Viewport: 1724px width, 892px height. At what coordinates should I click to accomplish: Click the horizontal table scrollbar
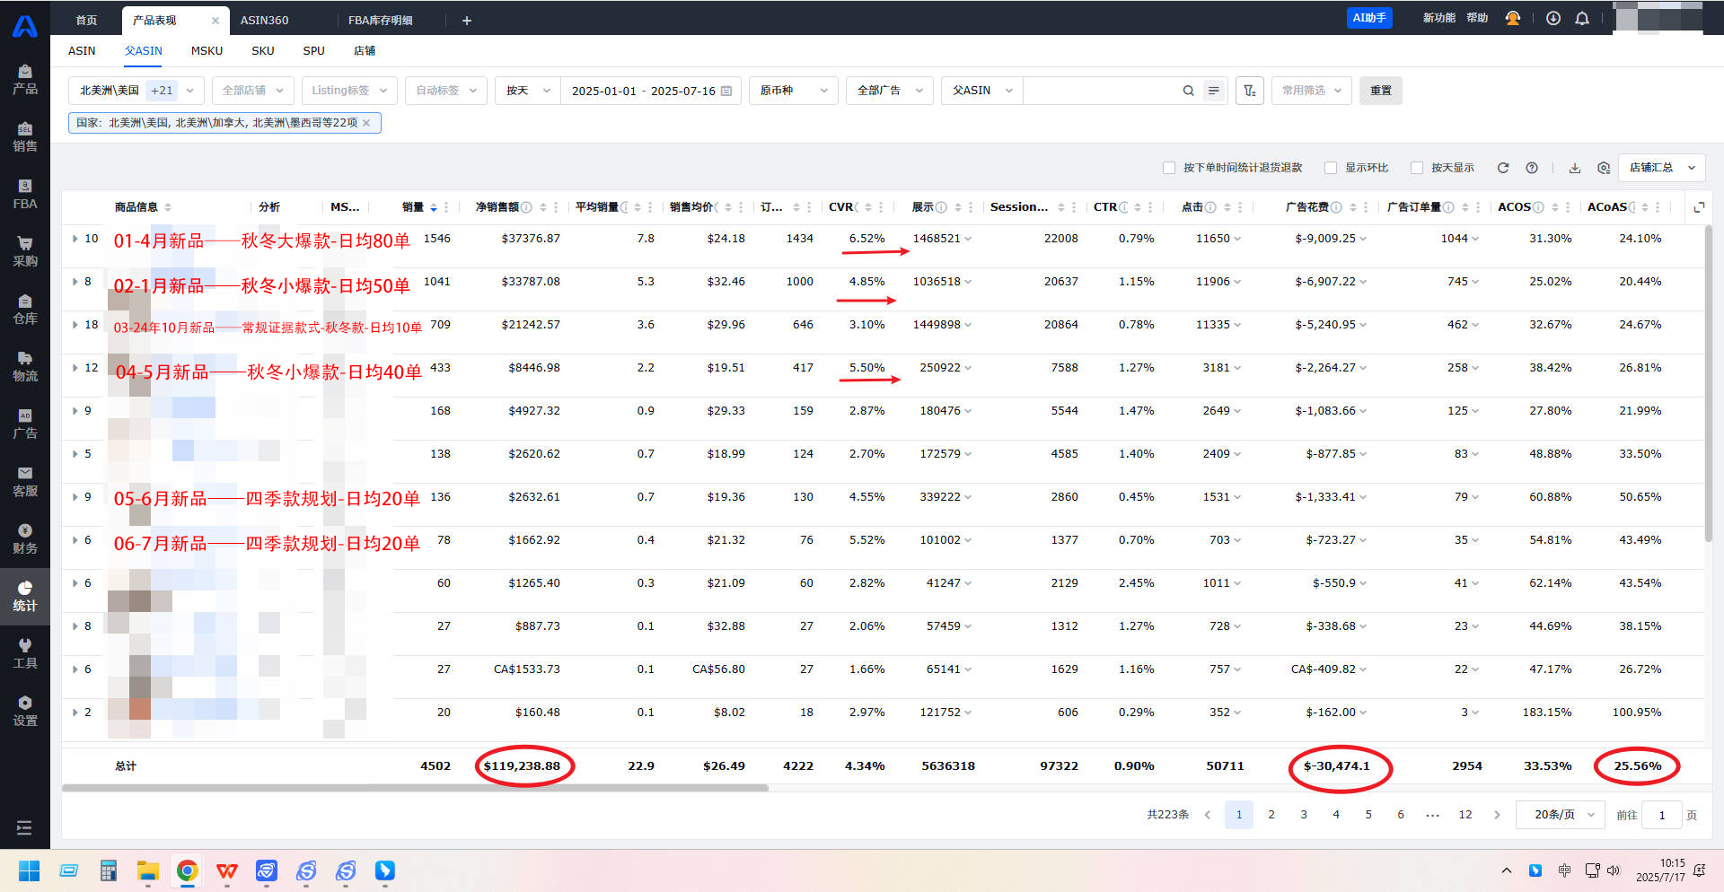pos(415,788)
